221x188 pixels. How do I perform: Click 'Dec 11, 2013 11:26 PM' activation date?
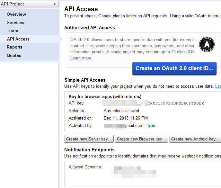pyautogui.click(x=126, y=118)
